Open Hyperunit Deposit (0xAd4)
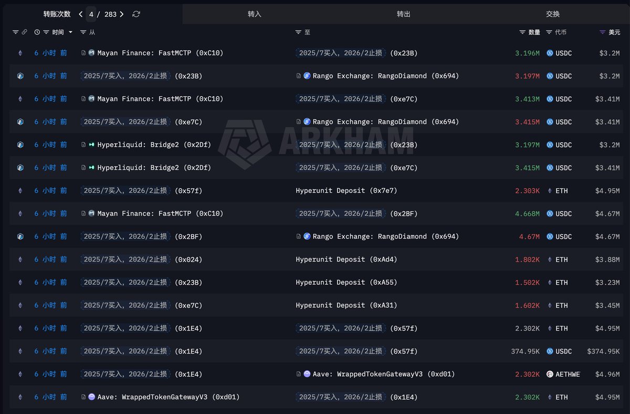The image size is (630, 414). [x=346, y=260]
